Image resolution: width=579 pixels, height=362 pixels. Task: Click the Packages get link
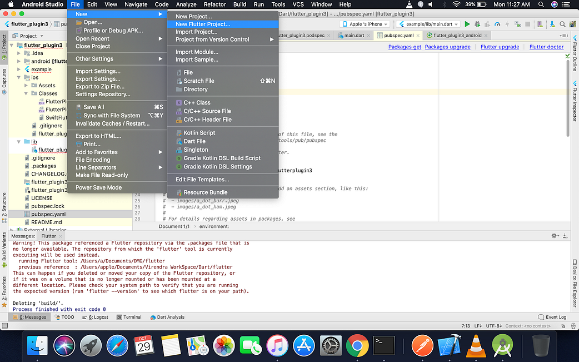(405, 47)
